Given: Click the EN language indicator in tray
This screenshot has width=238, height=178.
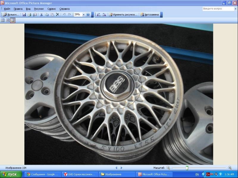Looking at the screenshot, I should (x=197, y=174).
